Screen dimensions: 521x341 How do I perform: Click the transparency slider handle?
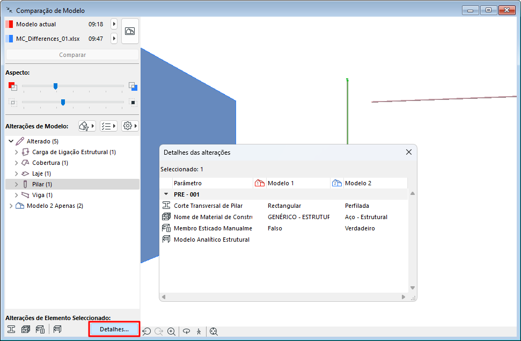[x=63, y=102]
